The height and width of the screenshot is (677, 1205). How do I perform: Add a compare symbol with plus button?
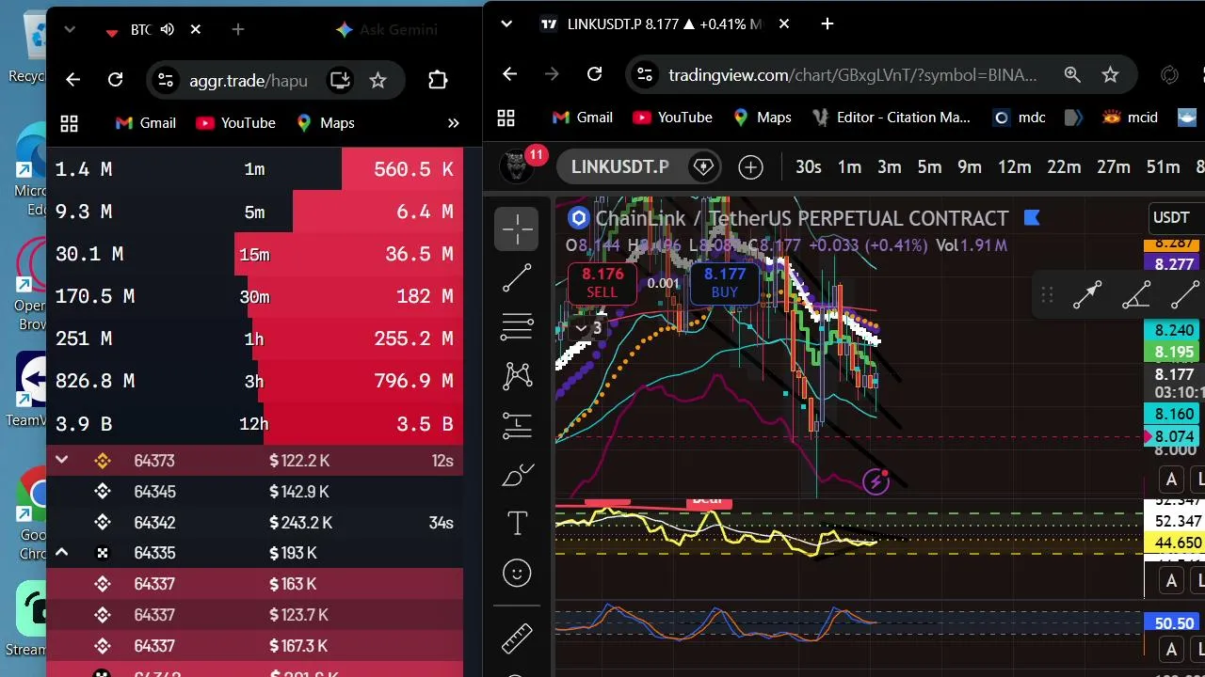tap(750, 167)
